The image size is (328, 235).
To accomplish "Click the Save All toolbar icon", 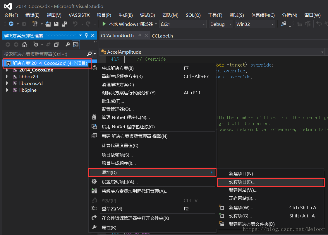I will point(64,24).
